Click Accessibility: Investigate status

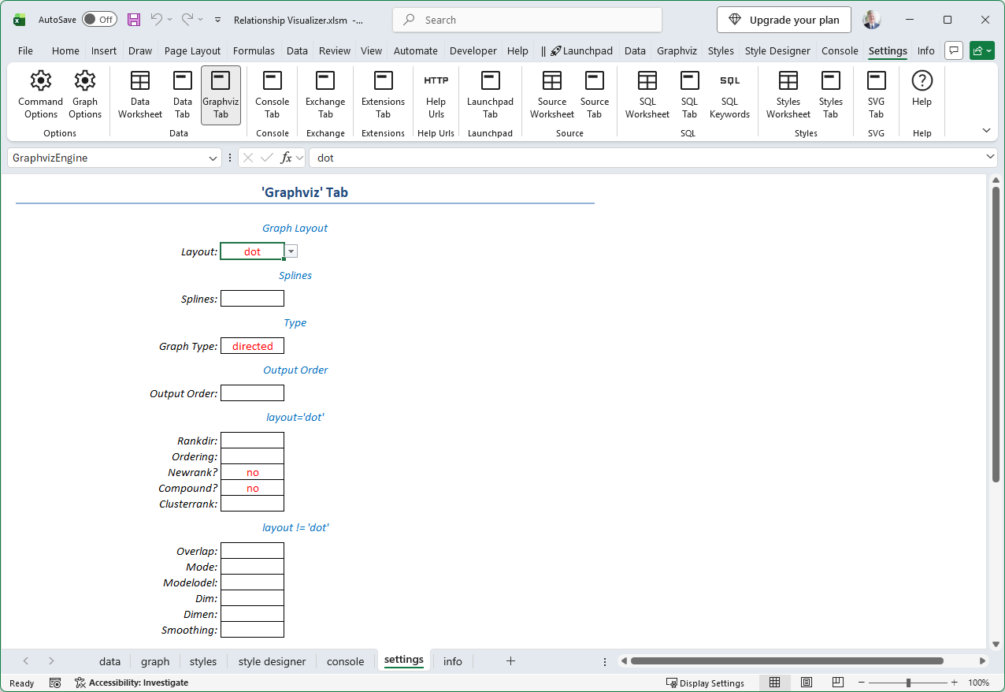click(x=132, y=683)
